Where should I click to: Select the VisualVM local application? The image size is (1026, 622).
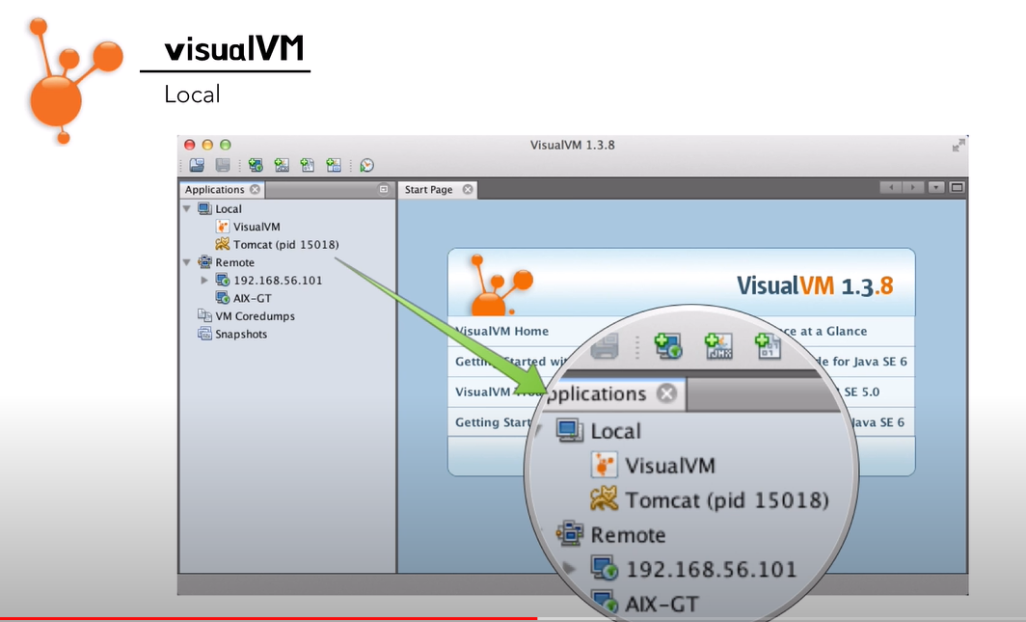(256, 227)
